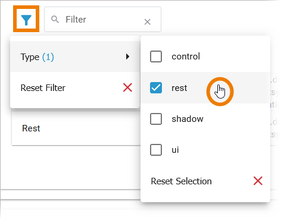Click the magnifier icon in Filter field
The image size is (281, 220).
point(55,20)
